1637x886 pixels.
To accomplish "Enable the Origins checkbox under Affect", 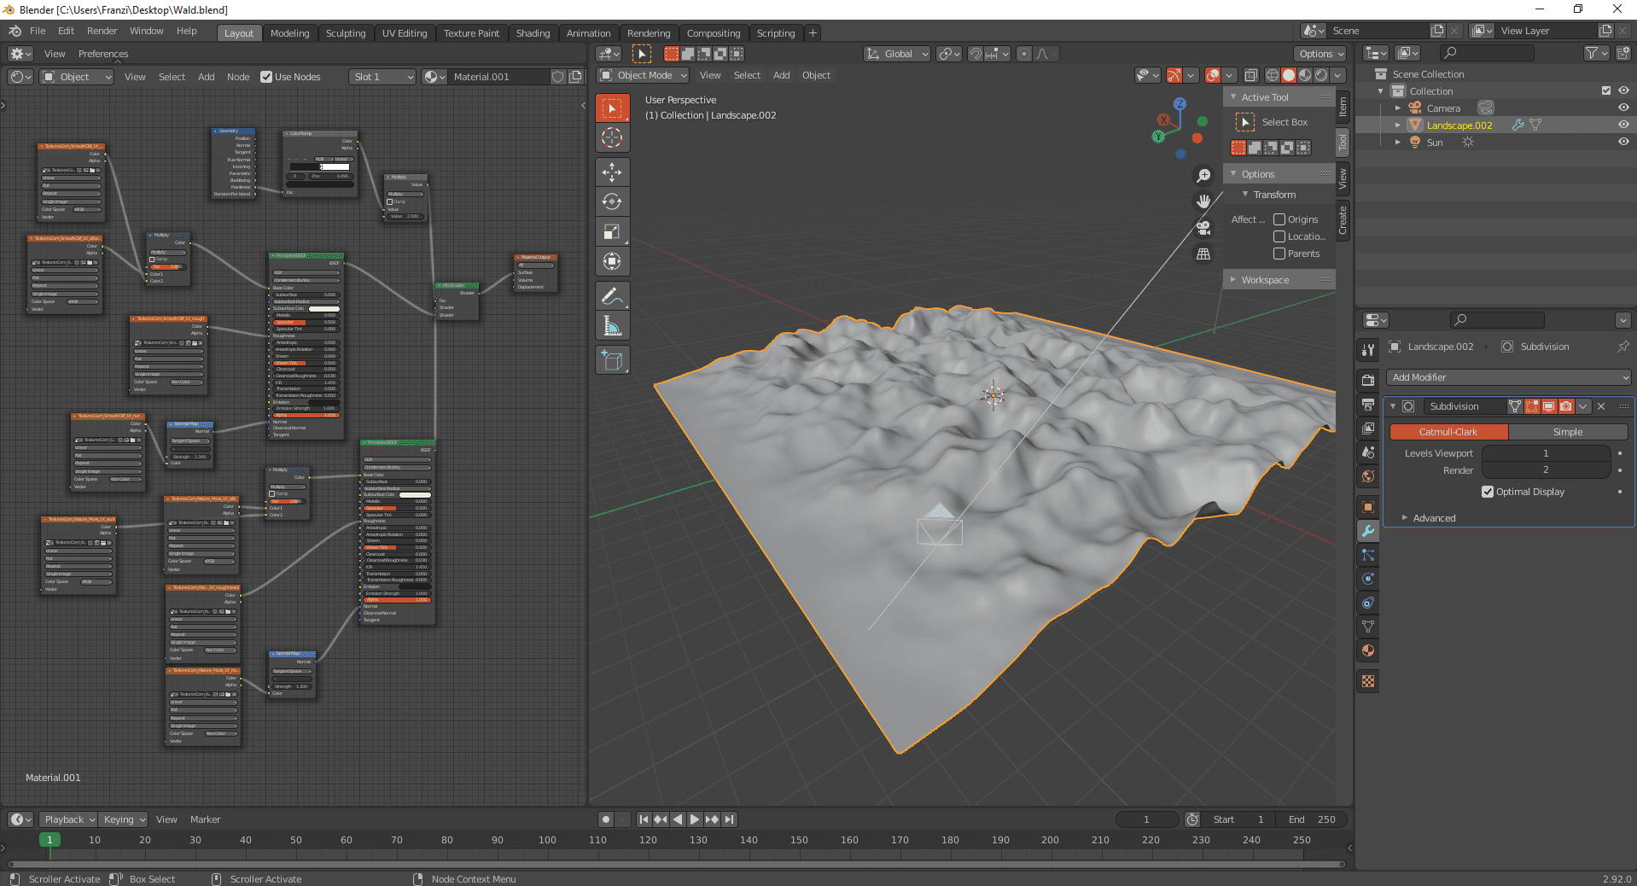I will 1279,219.
